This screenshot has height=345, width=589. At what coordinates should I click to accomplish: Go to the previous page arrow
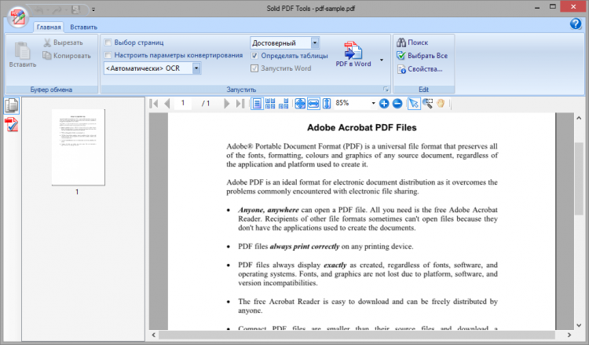click(167, 104)
